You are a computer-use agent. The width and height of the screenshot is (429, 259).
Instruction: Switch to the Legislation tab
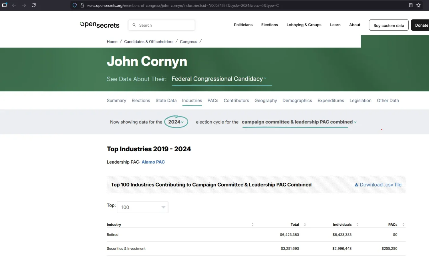point(360,101)
